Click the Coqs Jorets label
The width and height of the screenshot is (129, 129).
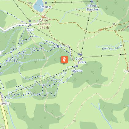click(x=81, y=61)
